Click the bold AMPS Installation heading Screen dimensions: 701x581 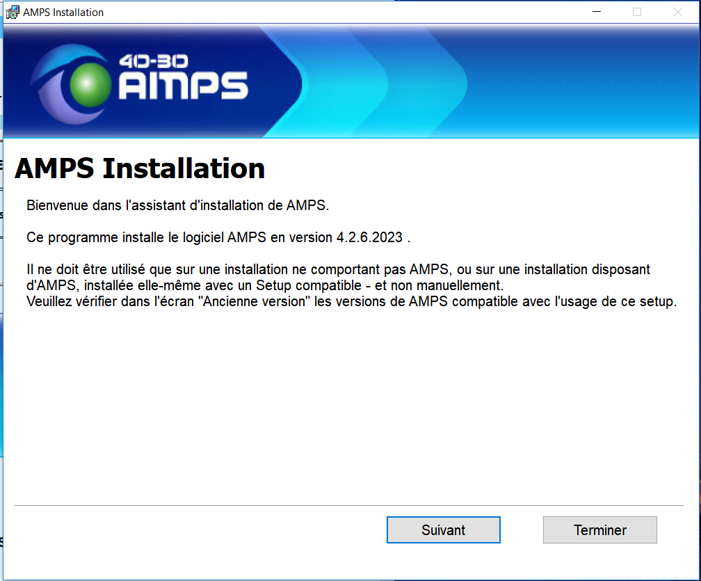[x=140, y=168]
